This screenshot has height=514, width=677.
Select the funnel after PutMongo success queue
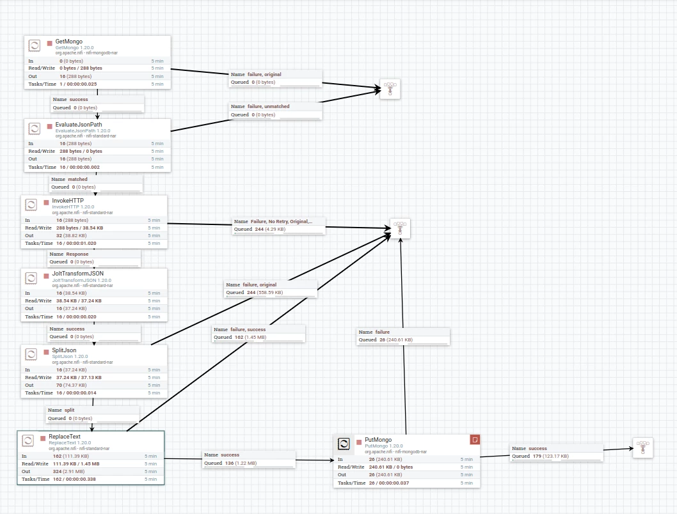[643, 448]
